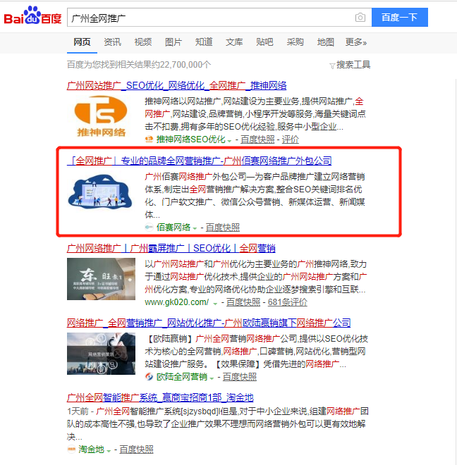Click 淘金地 source favicon

71,449
